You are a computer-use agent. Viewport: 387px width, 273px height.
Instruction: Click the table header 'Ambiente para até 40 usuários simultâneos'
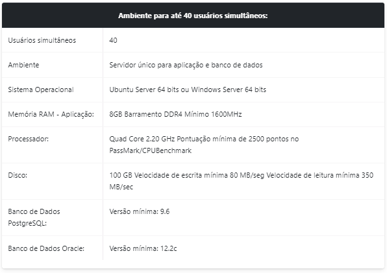coord(193,16)
